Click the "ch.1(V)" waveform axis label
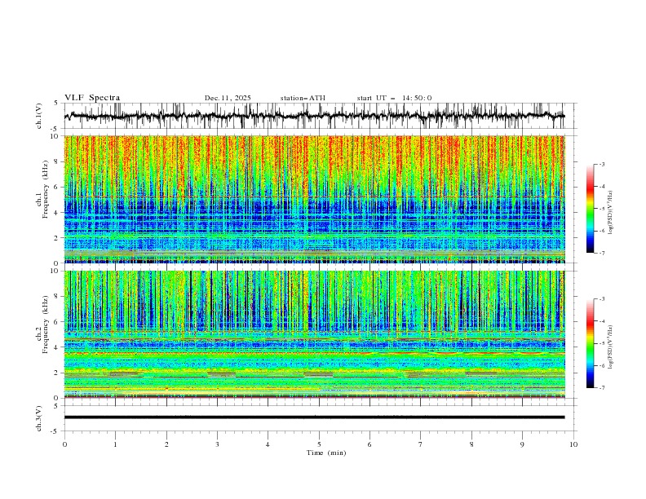The width and height of the screenshot is (646, 499). pyautogui.click(x=39, y=116)
